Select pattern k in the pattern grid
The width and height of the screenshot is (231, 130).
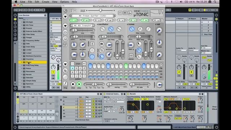click(x=80, y=76)
